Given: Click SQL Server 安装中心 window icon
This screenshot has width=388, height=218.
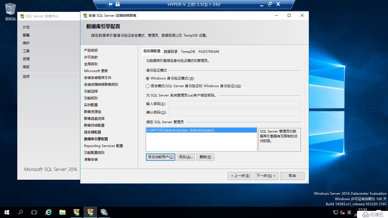Looking at the screenshot, I should (22, 16).
